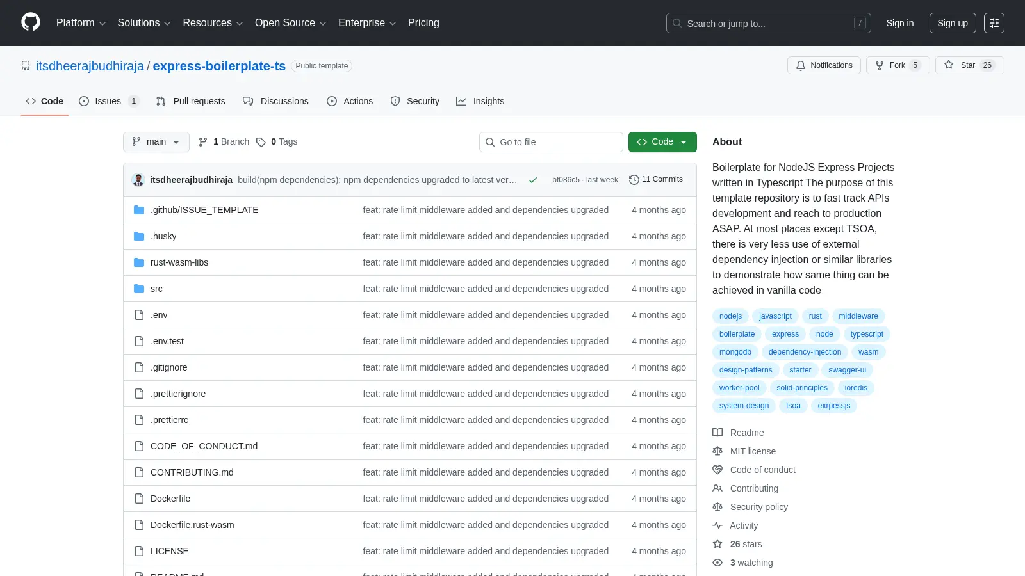
Task: Click the repository template icon beside the owner name
Action: (26, 66)
